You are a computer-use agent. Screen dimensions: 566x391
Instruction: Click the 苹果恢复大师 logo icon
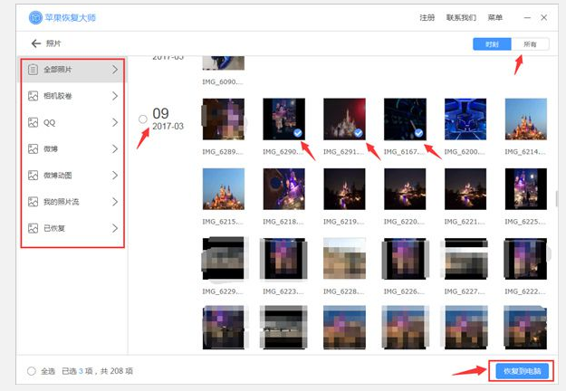(x=35, y=17)
